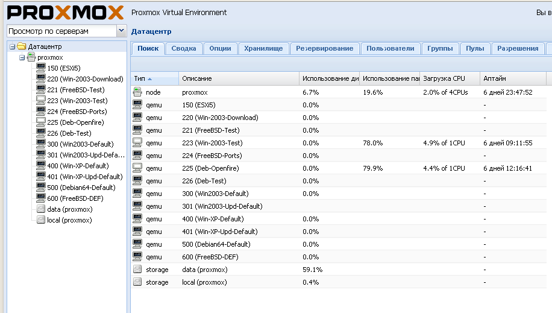Click uptime '6 дней 23:47:52' cell
The width and height of the screenshot is (552, 313).
click(x=507, y=92)
